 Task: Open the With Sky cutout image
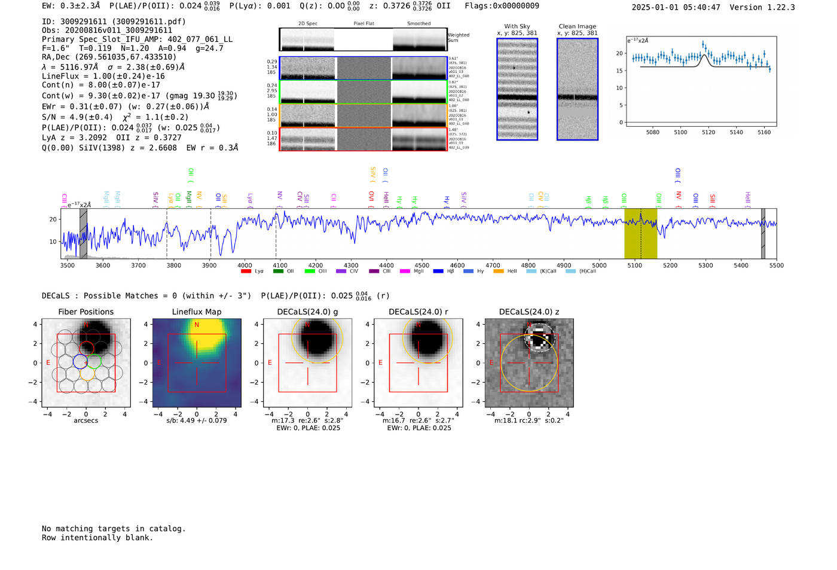[517, 89]
